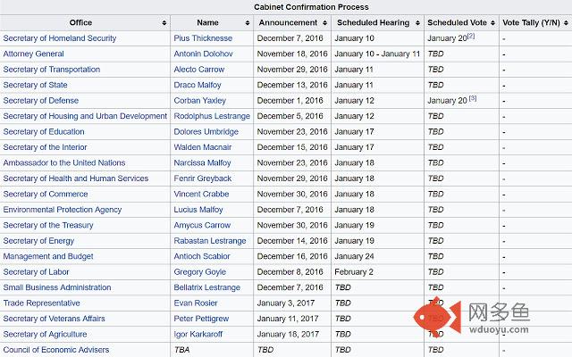Follow Council of Economic Advisers link
This screenshot has height=357, width=572.
(56, 350)
